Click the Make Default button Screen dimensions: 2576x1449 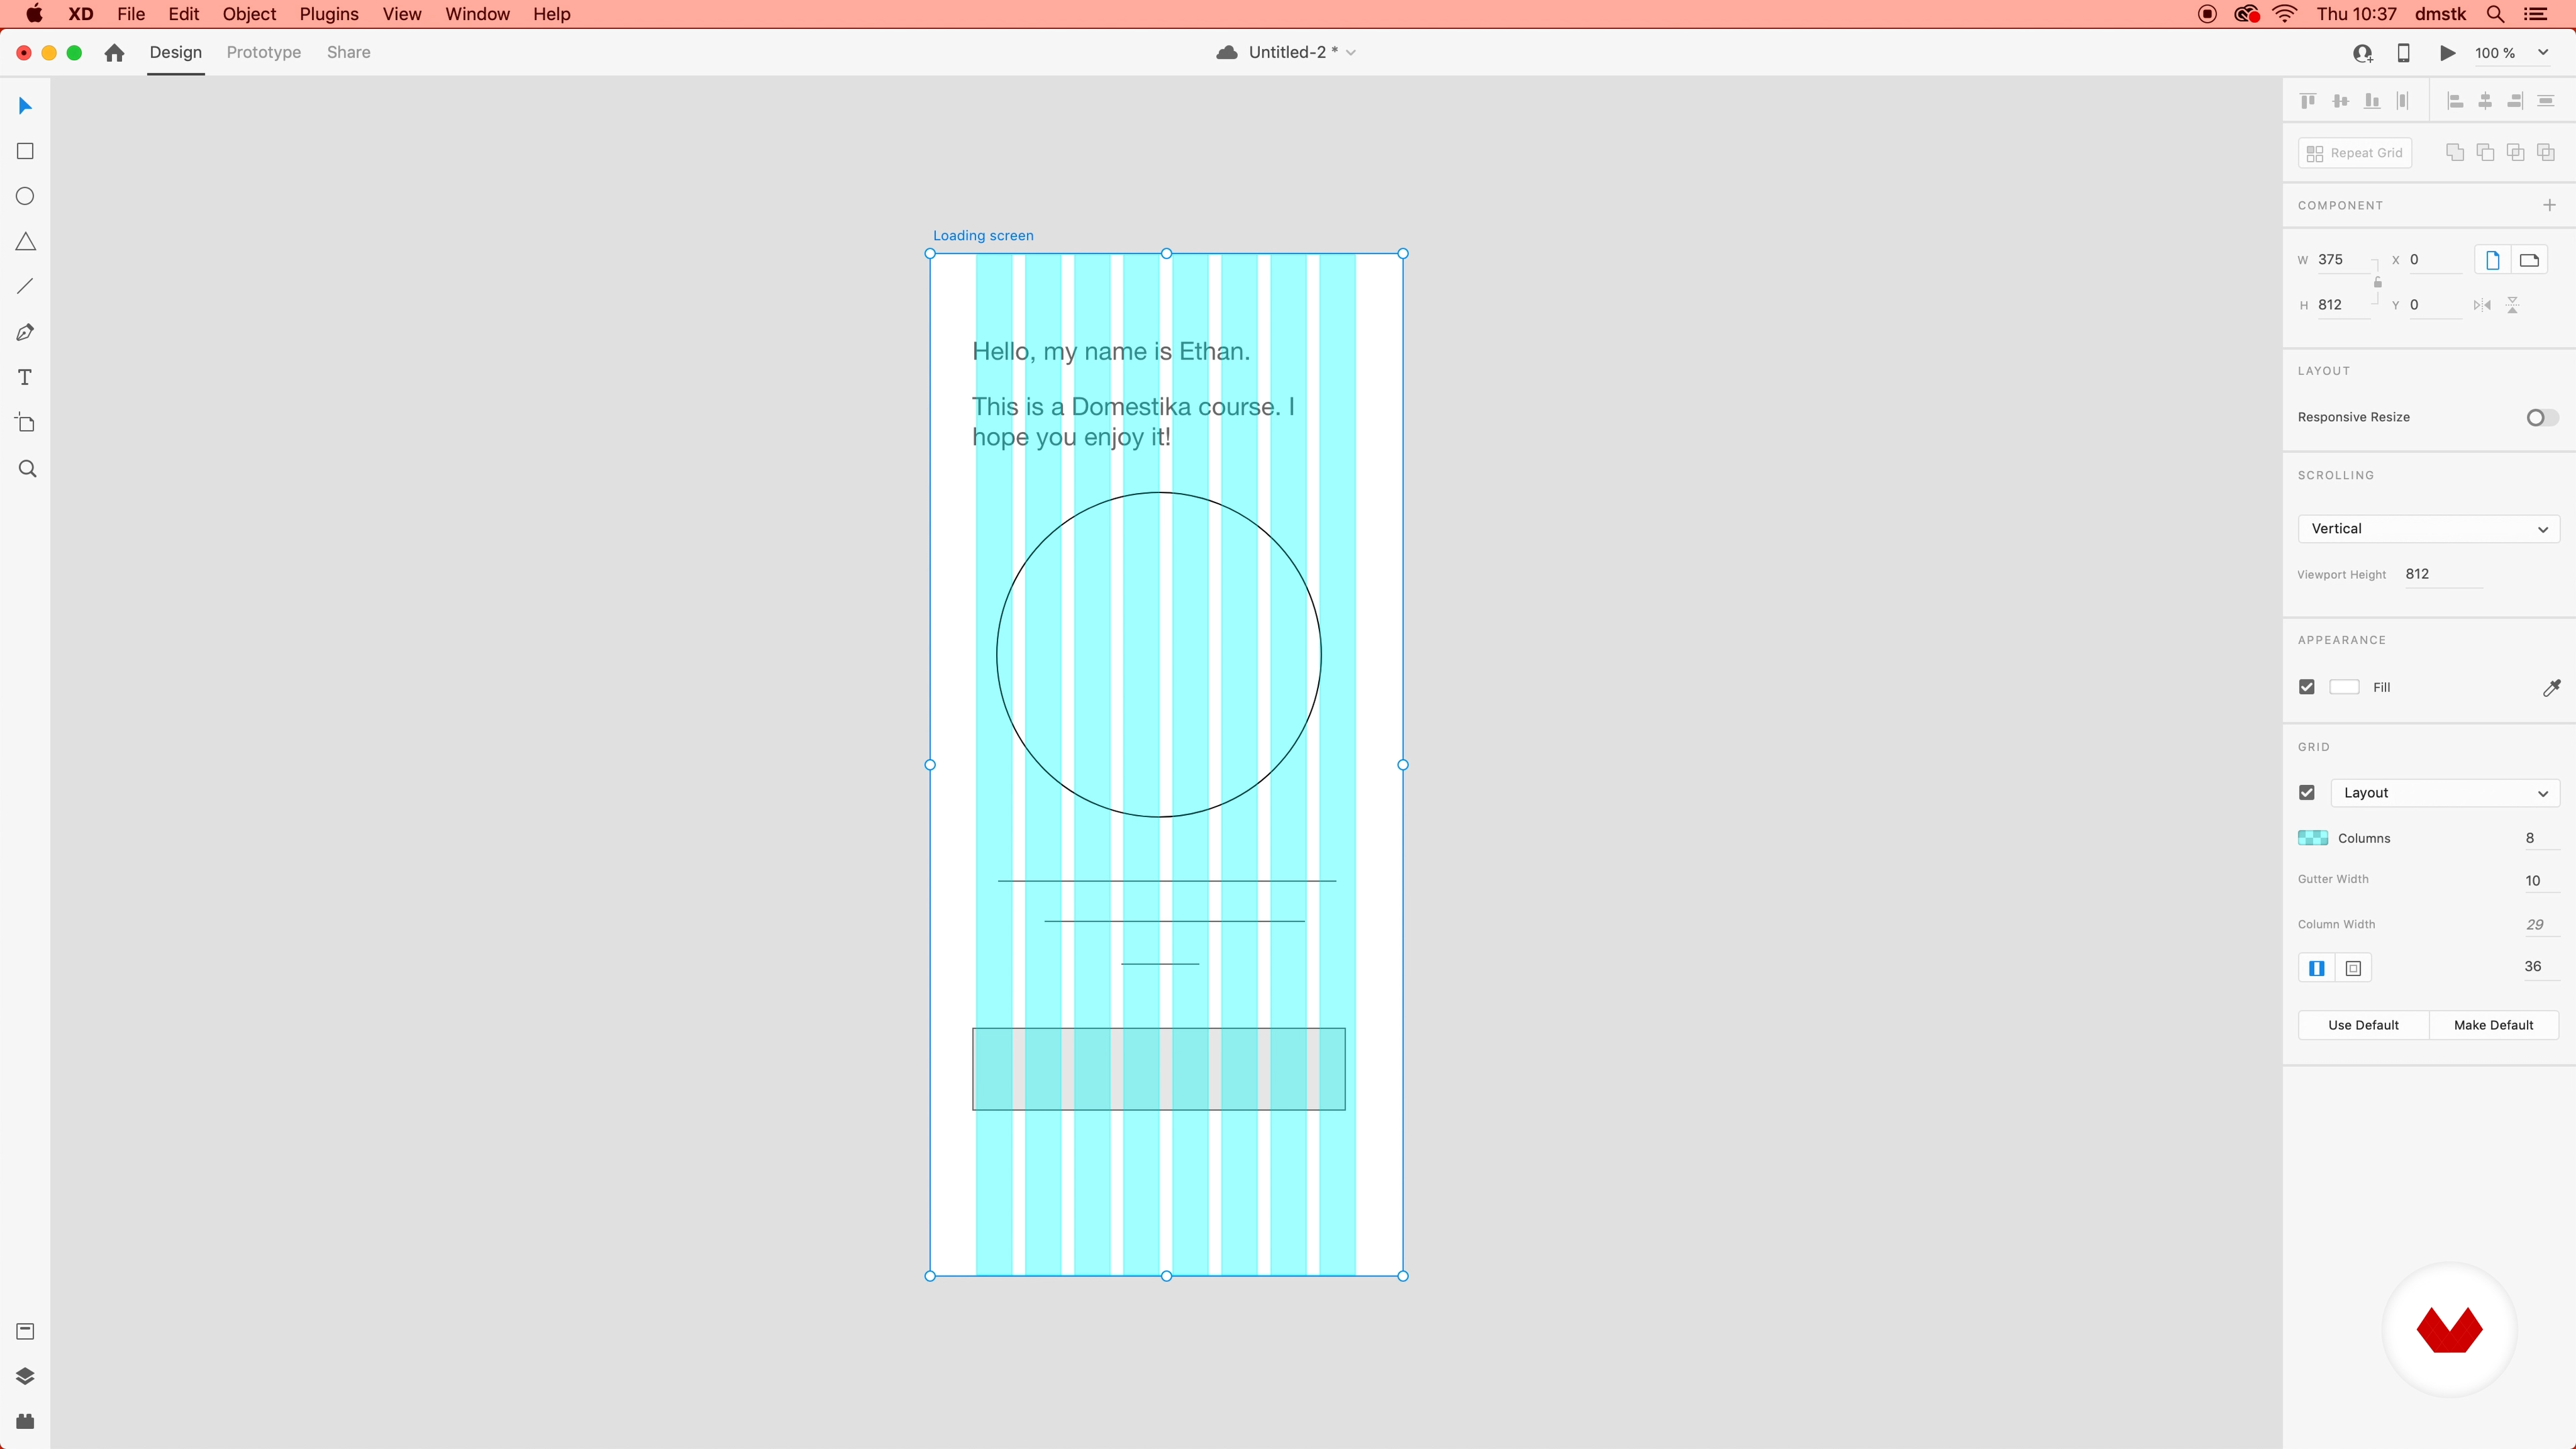(2493, 1025)
